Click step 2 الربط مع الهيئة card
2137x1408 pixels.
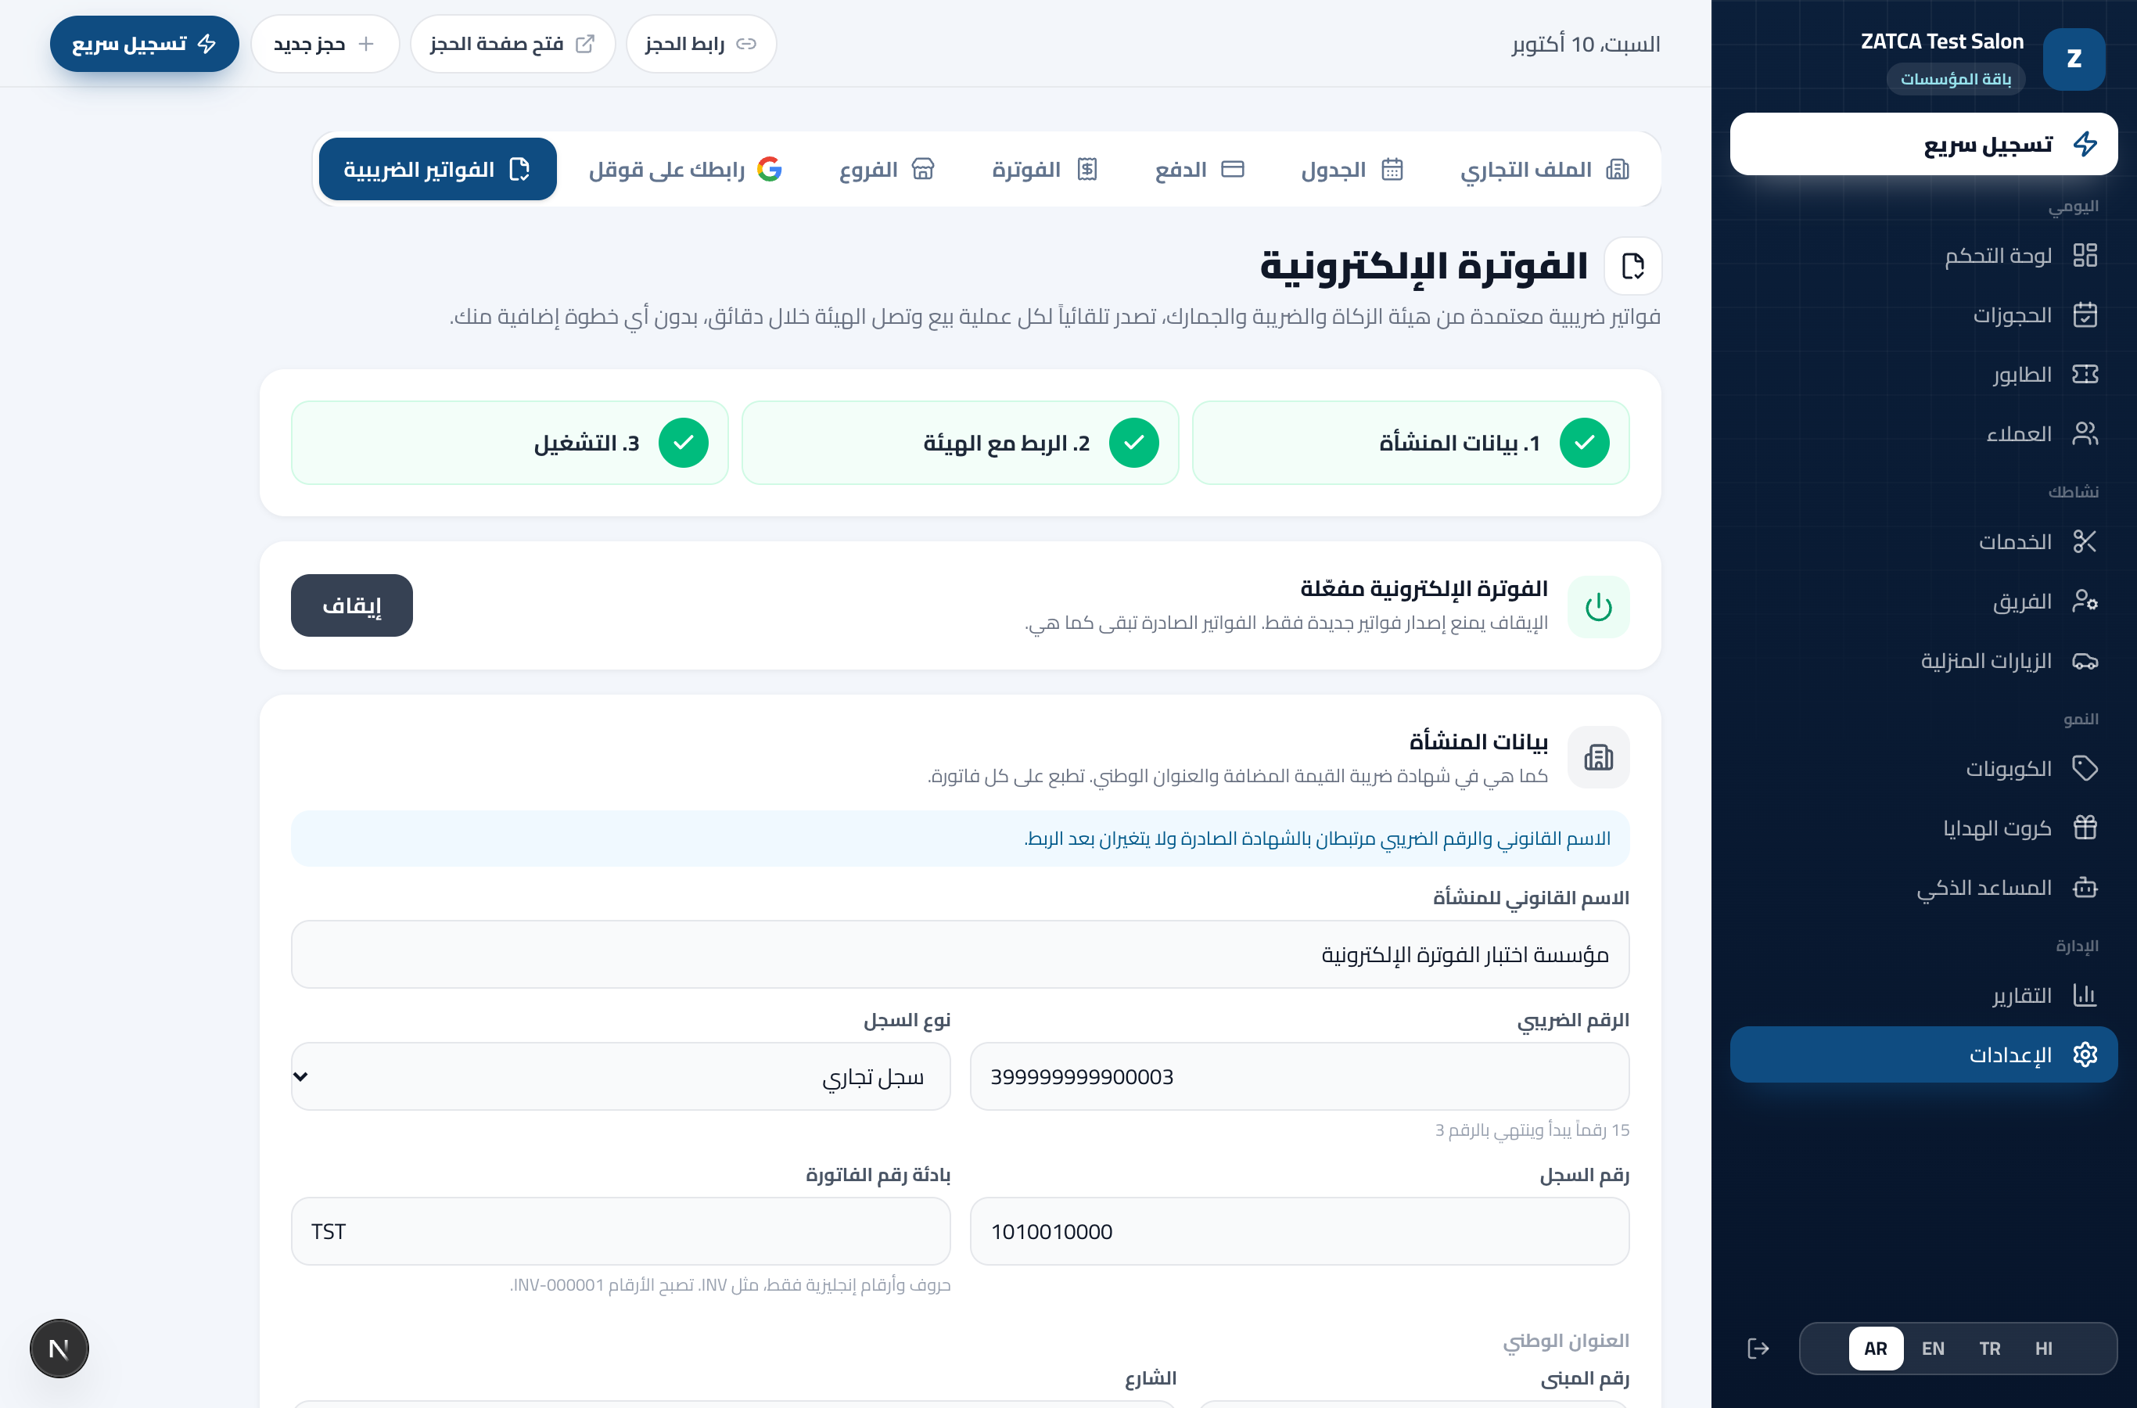tap(960, 443)
